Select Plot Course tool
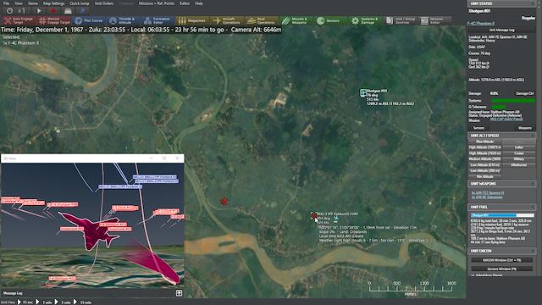542x305 pixels. (89, 20)
